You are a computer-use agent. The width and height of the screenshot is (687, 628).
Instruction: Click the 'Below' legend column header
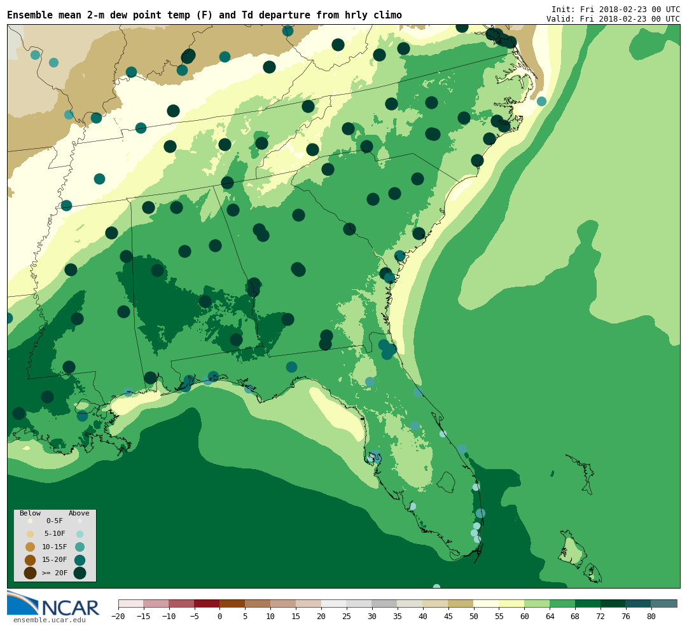pos(30,514)
